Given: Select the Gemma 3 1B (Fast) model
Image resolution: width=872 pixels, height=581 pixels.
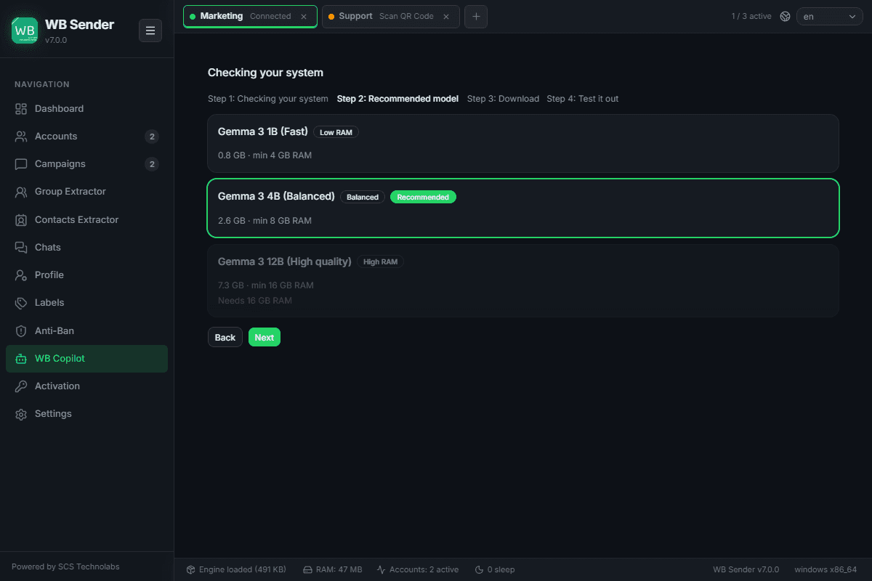Looking at the screenshot, I should coord(523,143).
